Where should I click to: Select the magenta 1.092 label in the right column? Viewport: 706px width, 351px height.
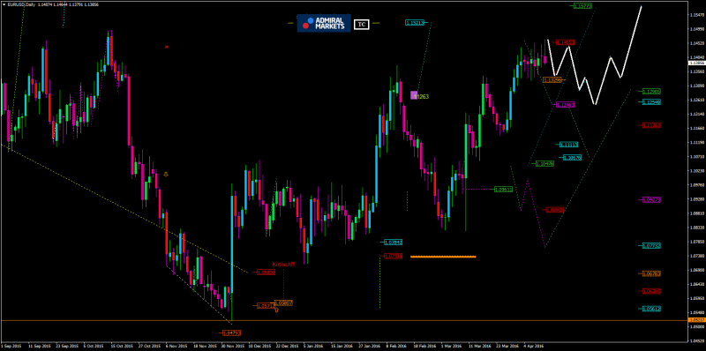651,199
